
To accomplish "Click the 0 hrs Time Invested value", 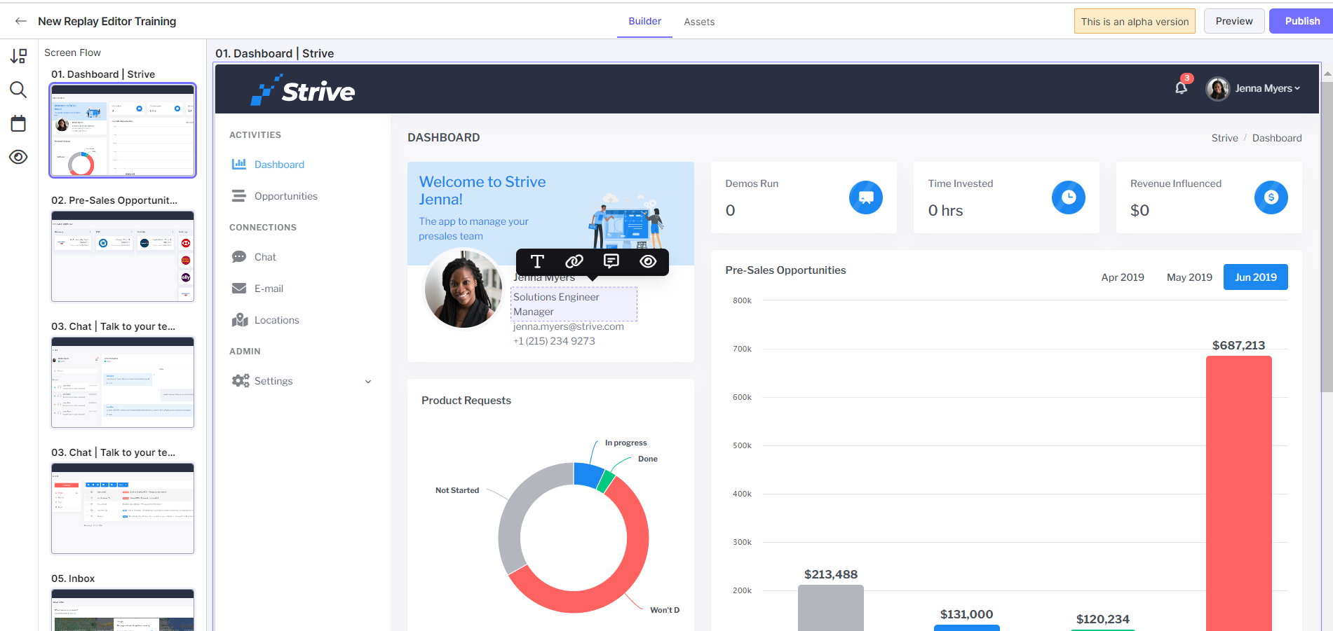I will coord(945,211).
